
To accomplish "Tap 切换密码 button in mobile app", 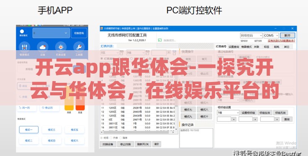I will click(79, 33).
